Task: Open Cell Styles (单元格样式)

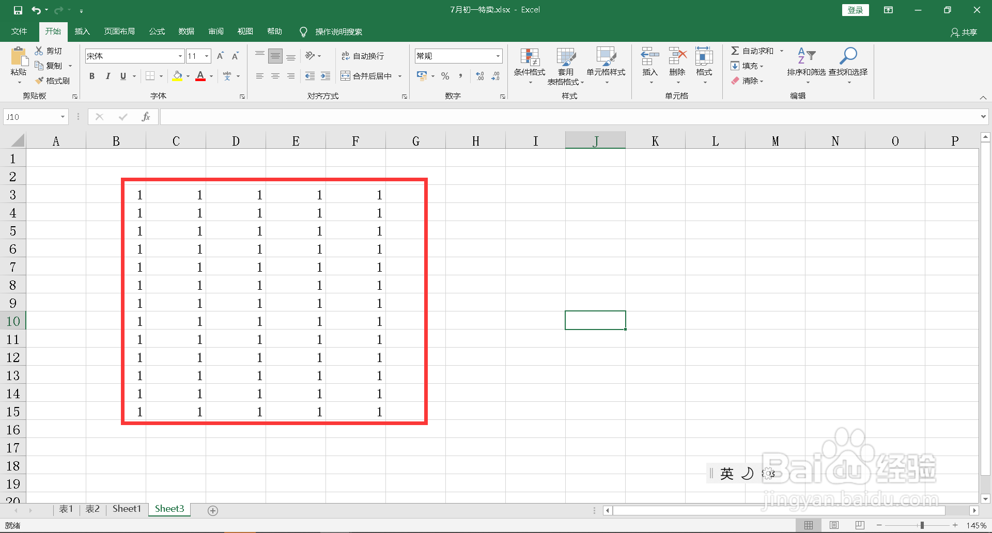Action: (x=606, y=66)
